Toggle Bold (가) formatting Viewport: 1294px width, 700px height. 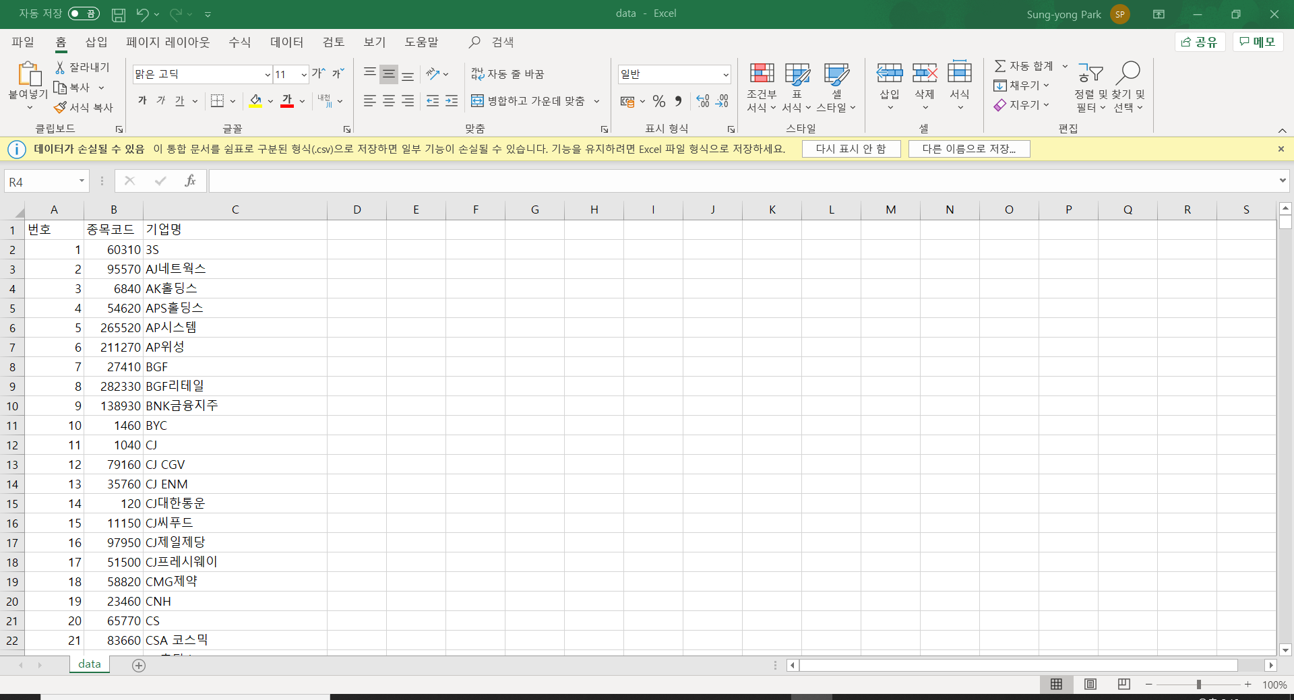(x=142, y=100)
